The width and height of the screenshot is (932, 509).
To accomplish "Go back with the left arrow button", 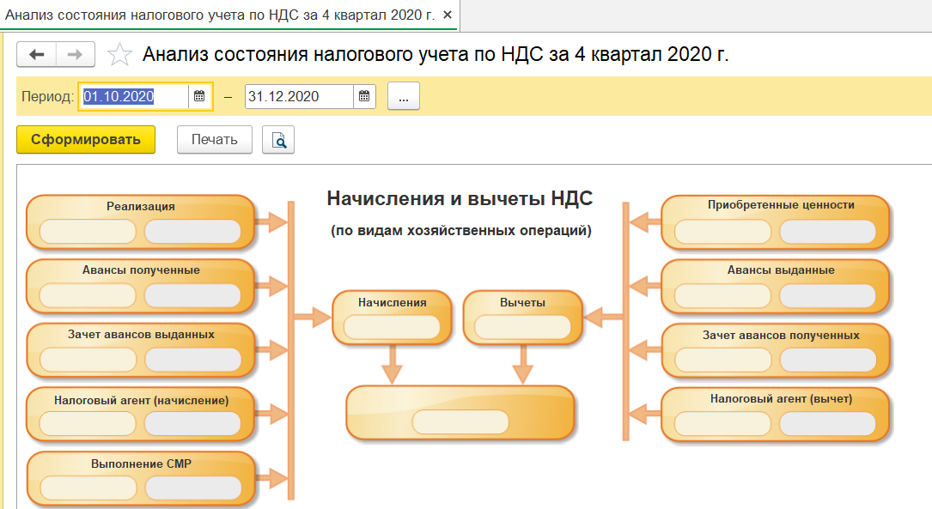I will tap(37, 55).
